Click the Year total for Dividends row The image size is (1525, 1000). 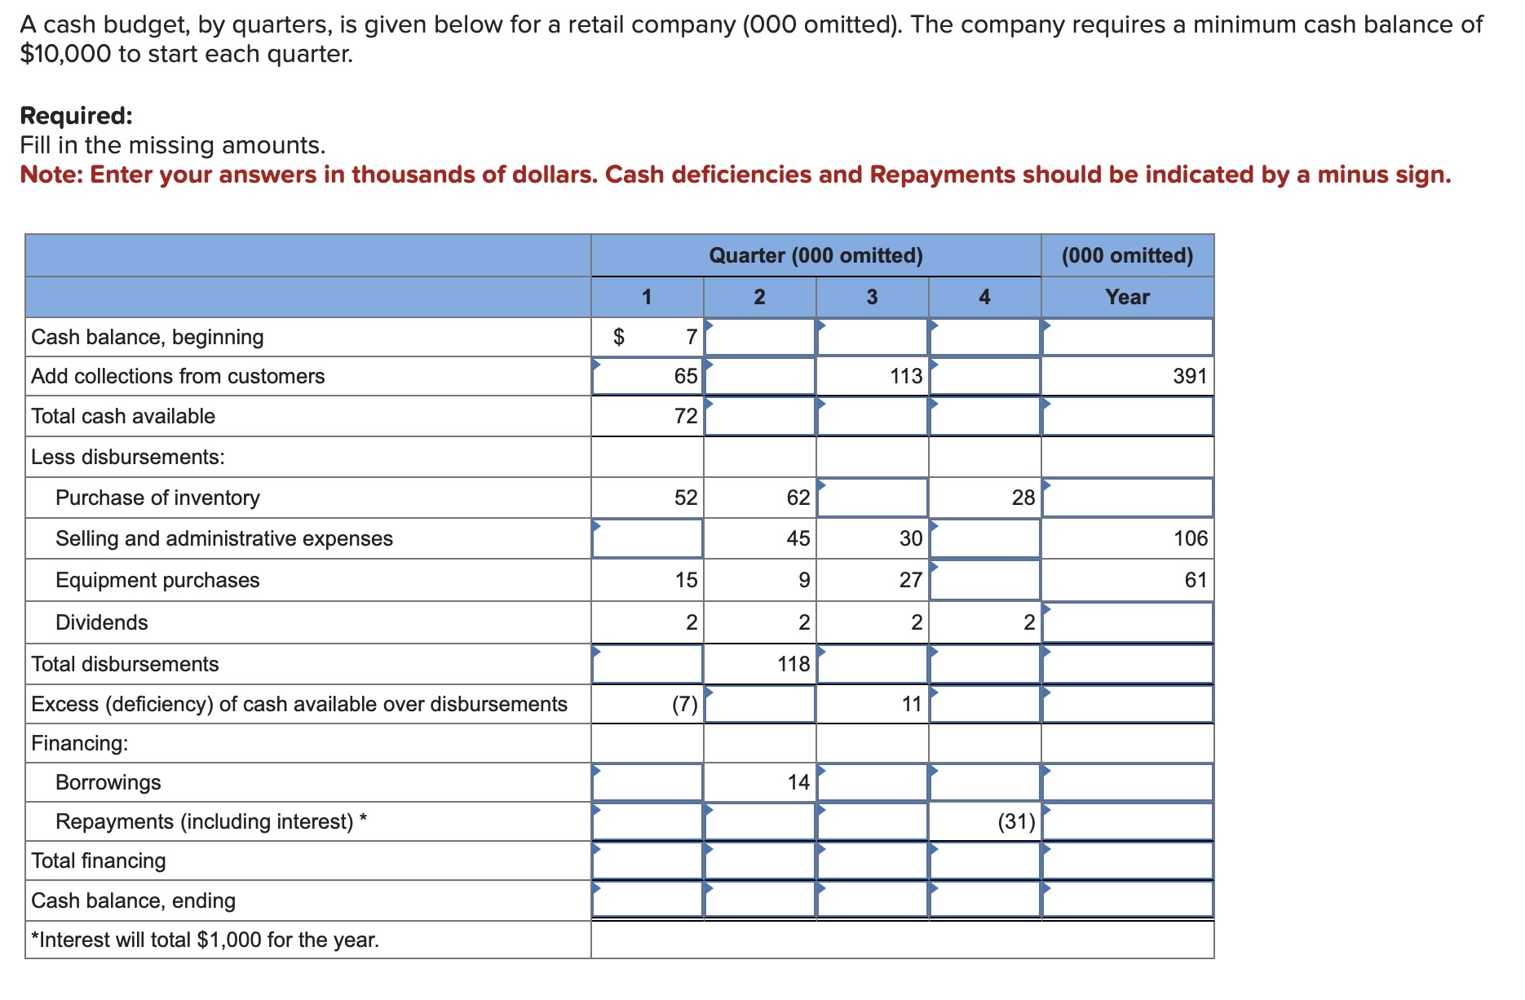click(x=1128, y=622)
